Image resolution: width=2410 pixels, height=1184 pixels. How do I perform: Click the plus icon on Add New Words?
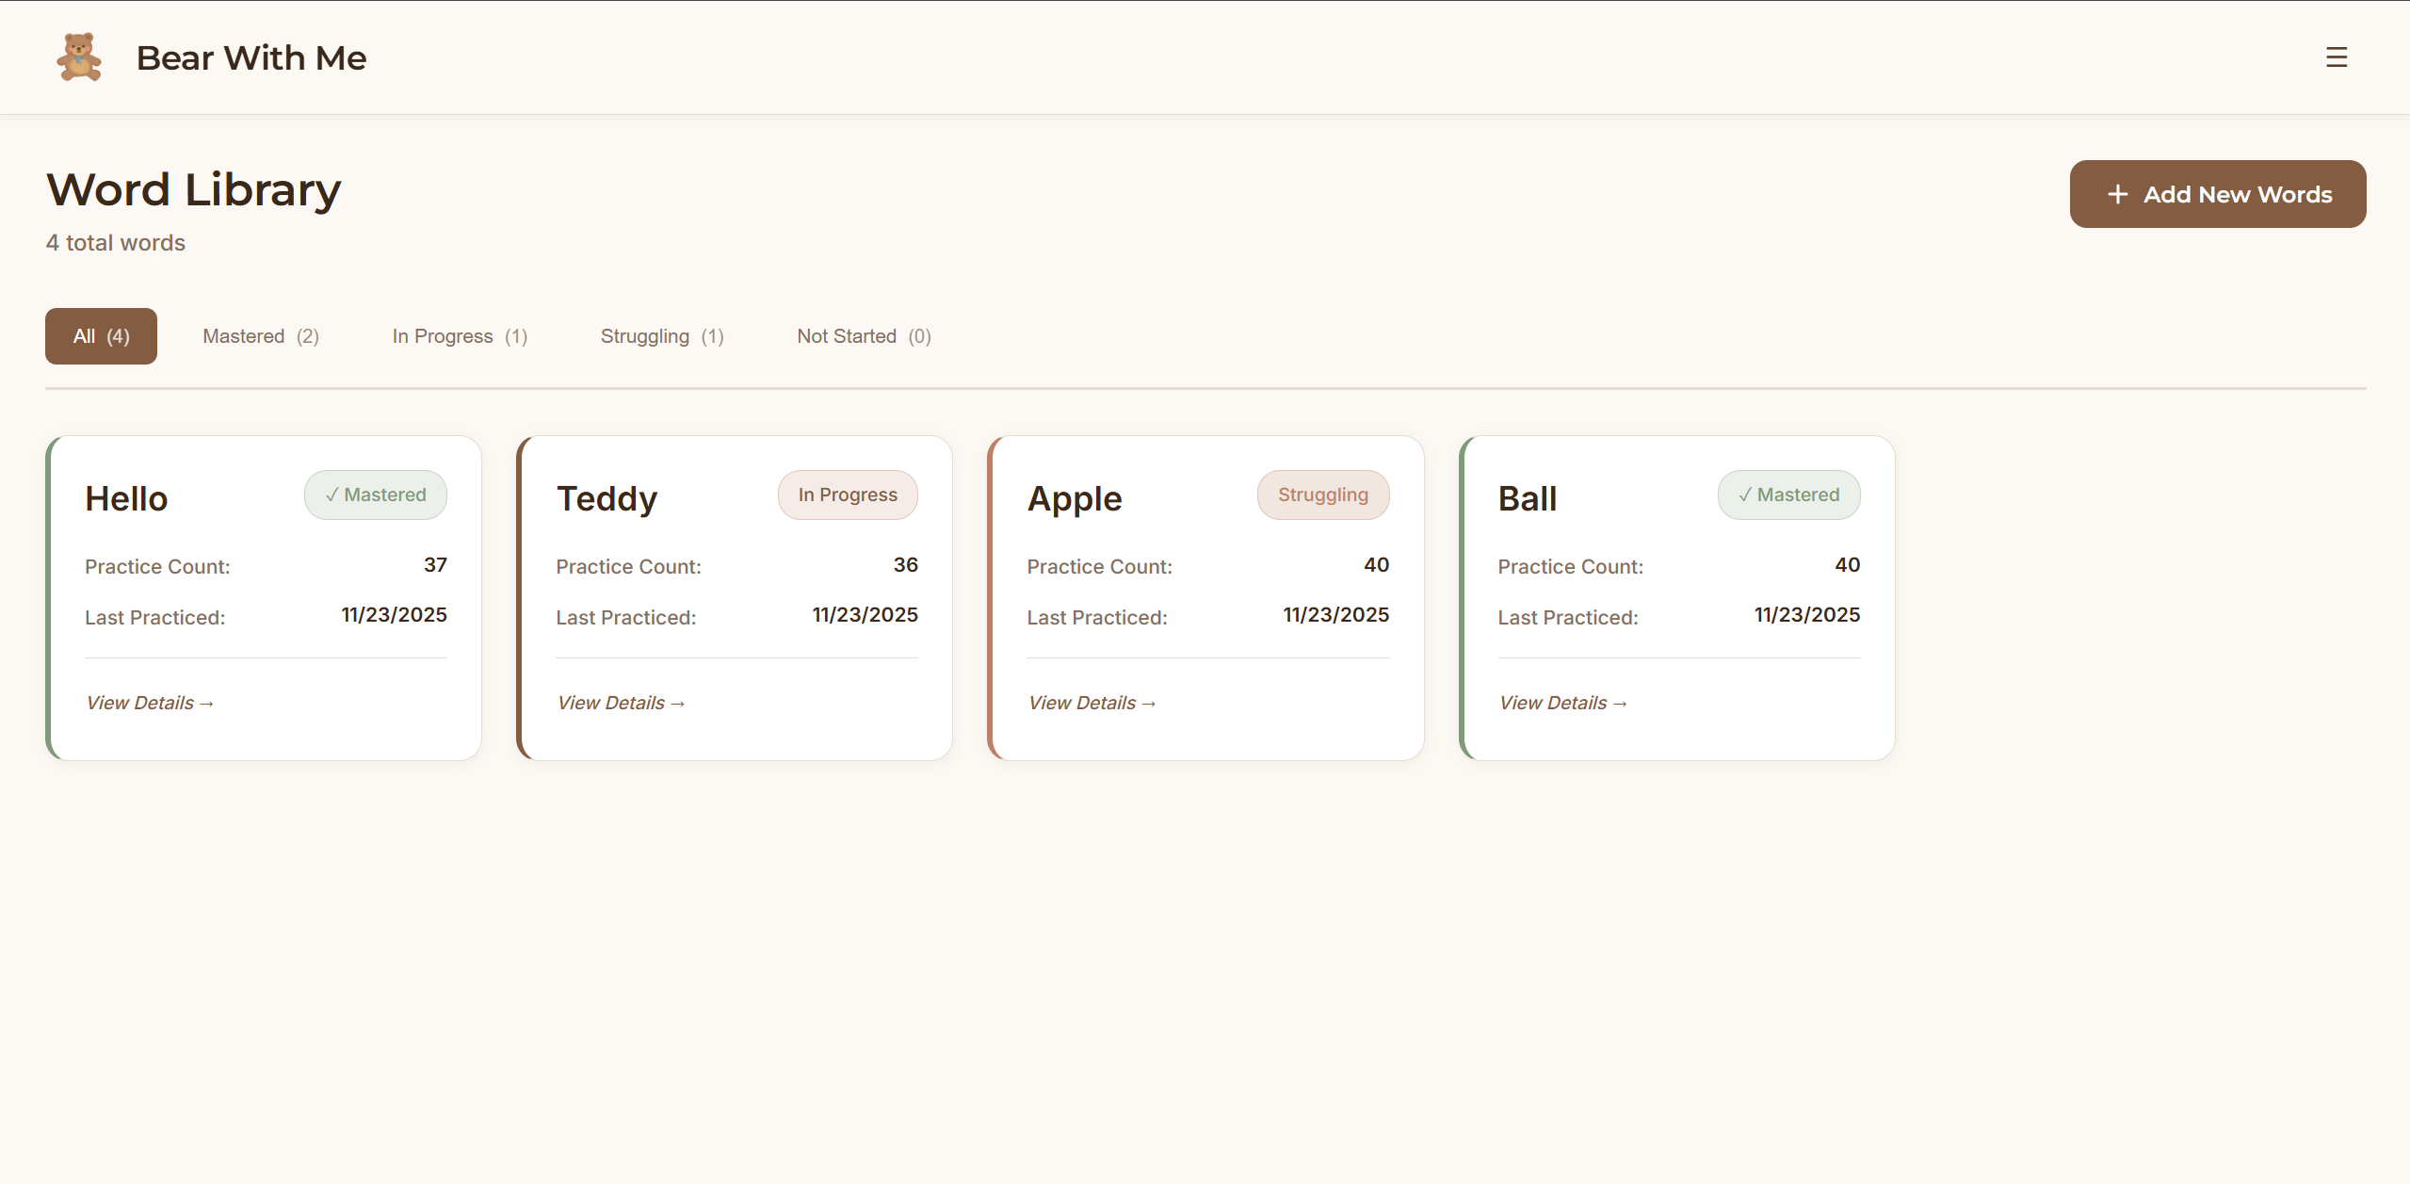click(2117, 194)
